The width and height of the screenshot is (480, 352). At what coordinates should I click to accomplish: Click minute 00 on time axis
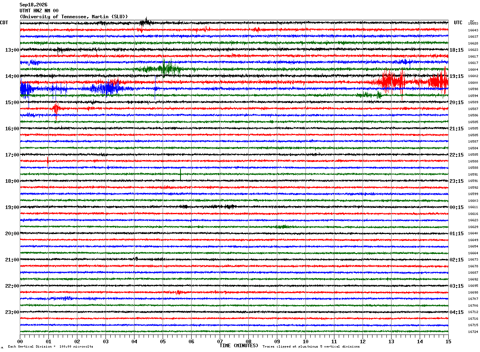tap(20, 342)
